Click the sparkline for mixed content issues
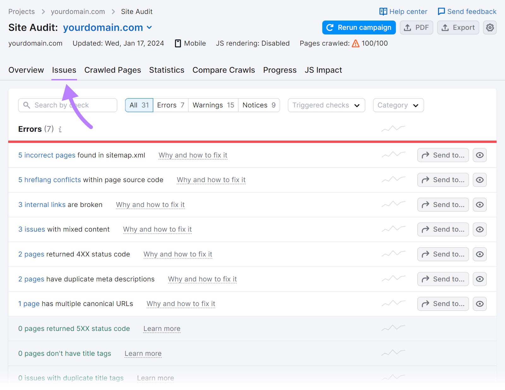The width and height of the screenshot is (505, 390). [x=393, y=229]
